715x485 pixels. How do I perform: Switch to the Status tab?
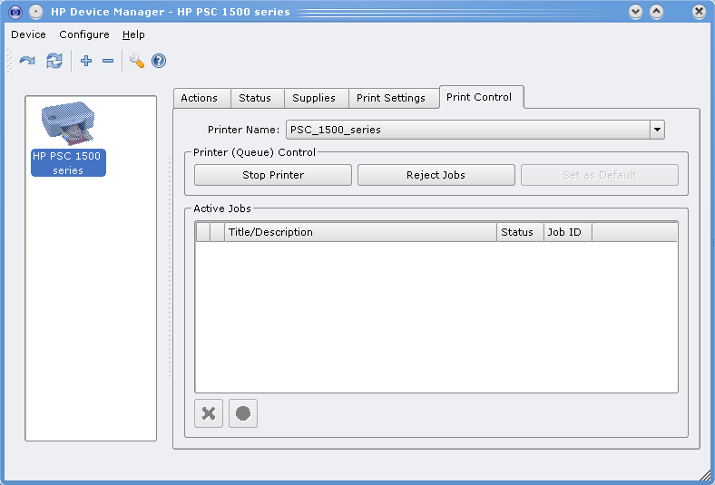[x=255, y=98]
